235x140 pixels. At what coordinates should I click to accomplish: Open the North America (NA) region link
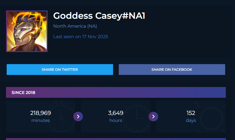[75, 26]
